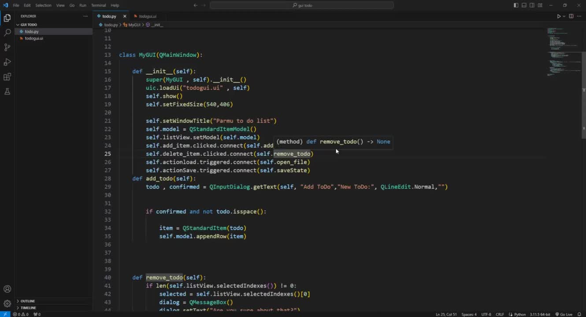The image size is (586, 317).
Task: Click the VS Code logo icon
Action: (5, 5)
